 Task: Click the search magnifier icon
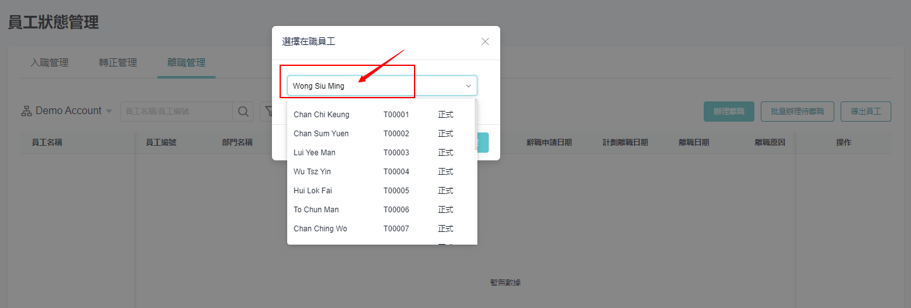pos(243,111)
